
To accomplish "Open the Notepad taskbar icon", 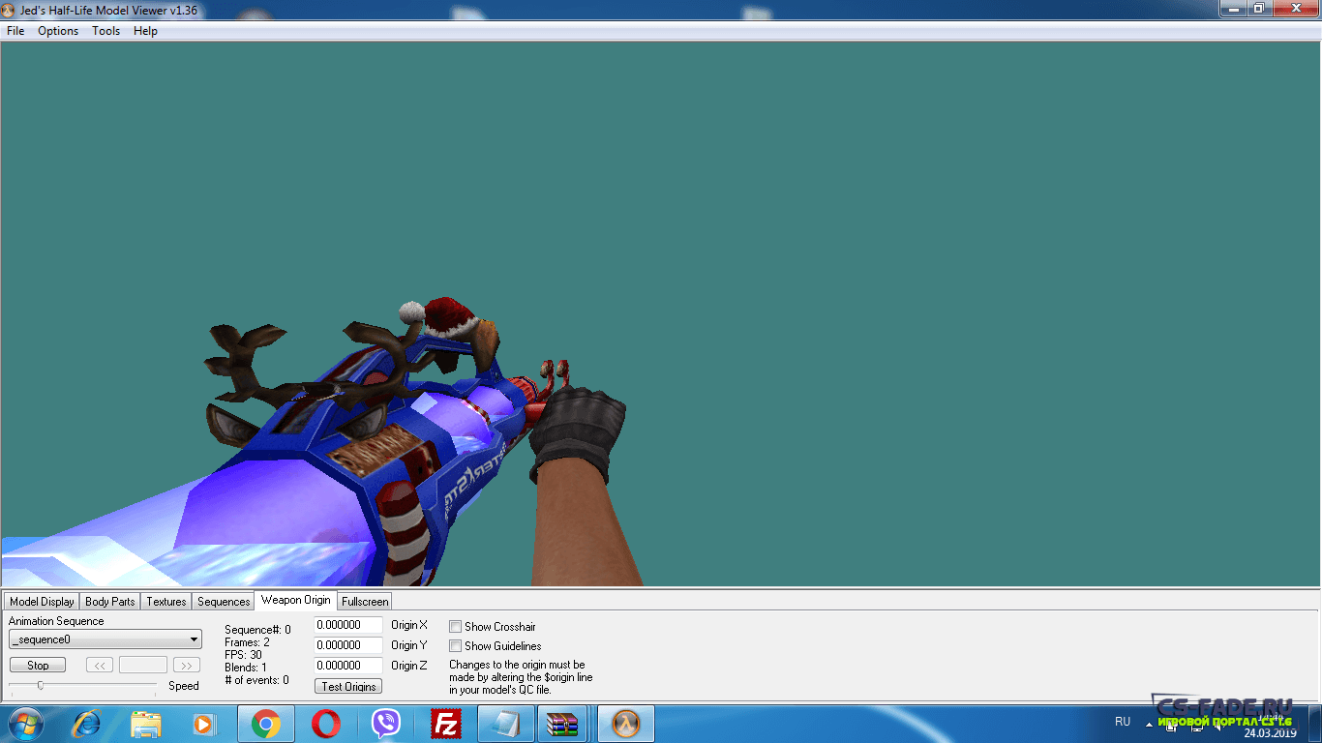I will [x=506, y=724].
